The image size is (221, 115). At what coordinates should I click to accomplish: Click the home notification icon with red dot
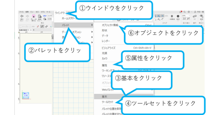tap(181, 12)
